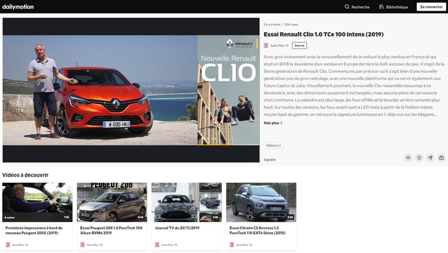Add video to watch later clock icon
The image size is (448, 253).
point(419,158)
